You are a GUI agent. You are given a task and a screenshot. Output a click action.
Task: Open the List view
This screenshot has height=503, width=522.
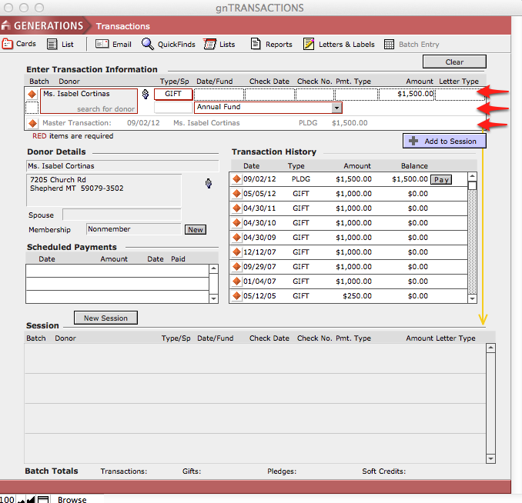pyautogui.click(x=61, y=45)
